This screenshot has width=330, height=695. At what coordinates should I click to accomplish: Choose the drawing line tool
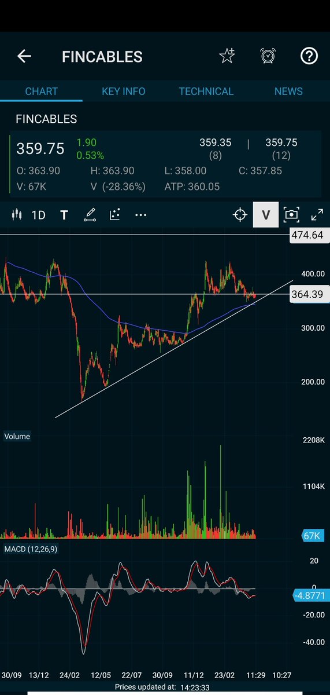(90, 215)
